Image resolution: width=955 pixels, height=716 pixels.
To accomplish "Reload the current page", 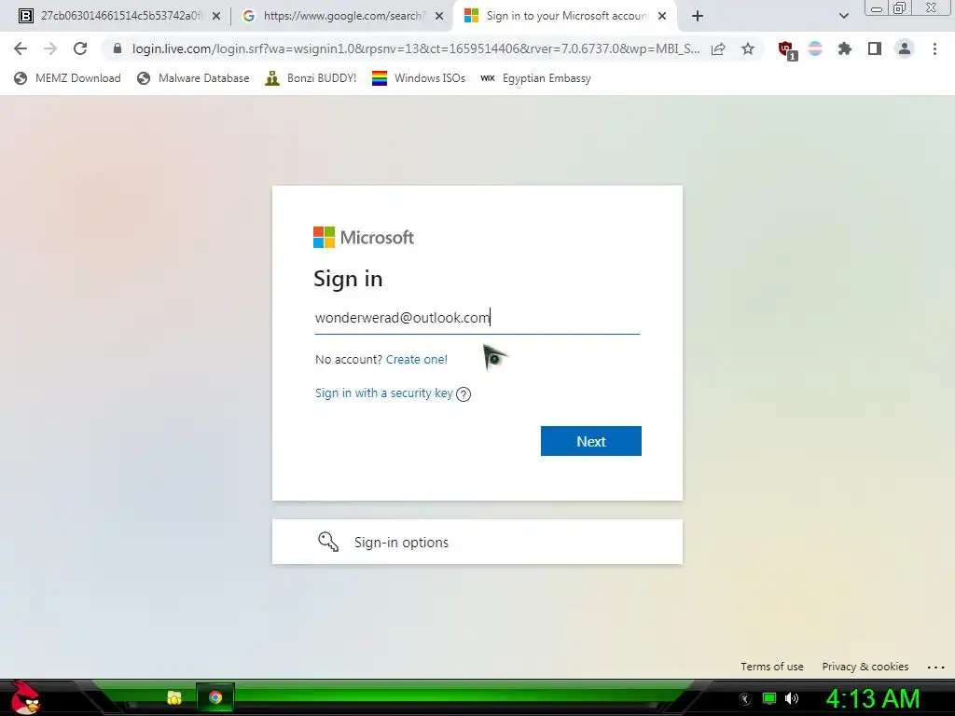I will pos(80,48).
